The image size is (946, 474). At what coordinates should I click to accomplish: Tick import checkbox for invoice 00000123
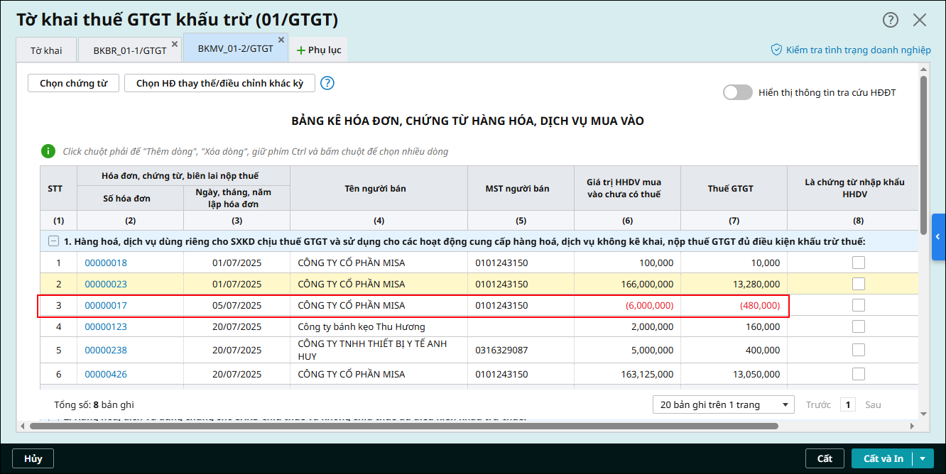[x=858, y=326]
